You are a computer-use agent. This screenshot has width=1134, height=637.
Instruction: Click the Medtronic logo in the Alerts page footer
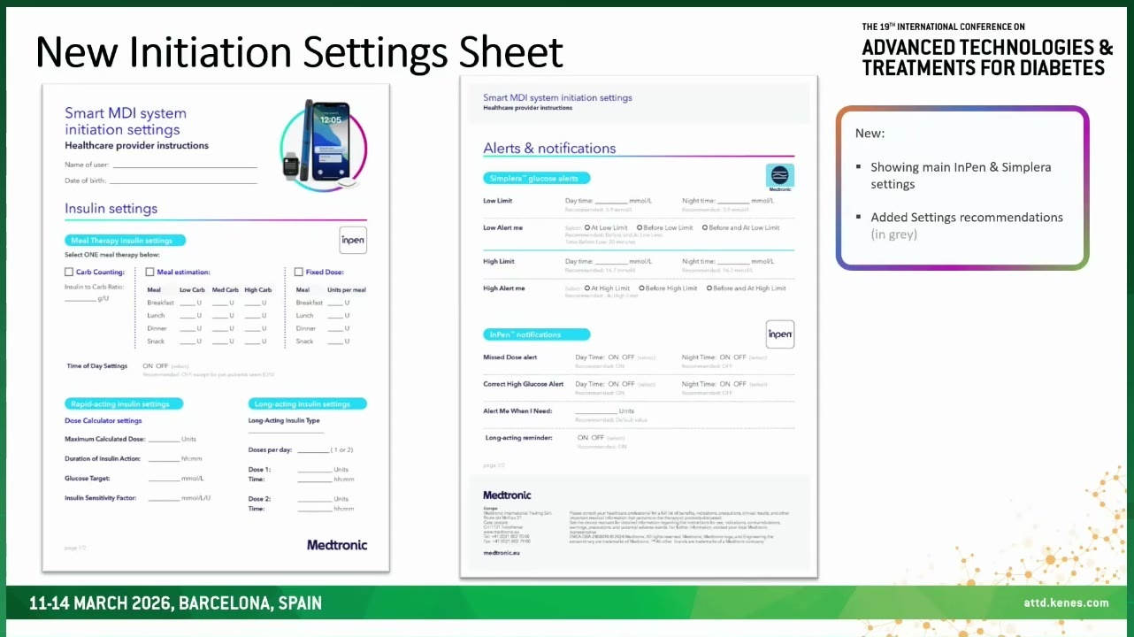tap(507, 495)
